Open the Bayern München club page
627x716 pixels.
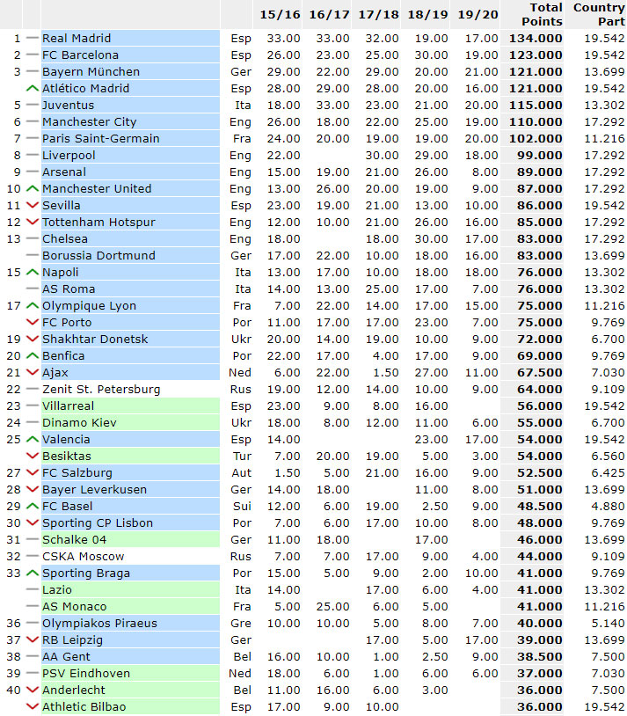91,72
